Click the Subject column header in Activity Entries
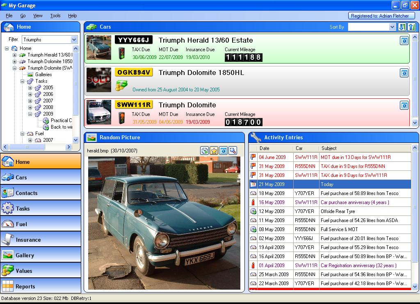 tap(329, 148)
